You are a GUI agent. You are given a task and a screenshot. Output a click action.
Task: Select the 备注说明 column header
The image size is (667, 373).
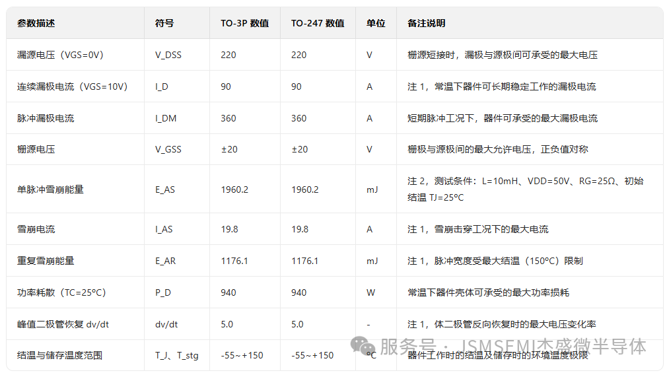426,23
